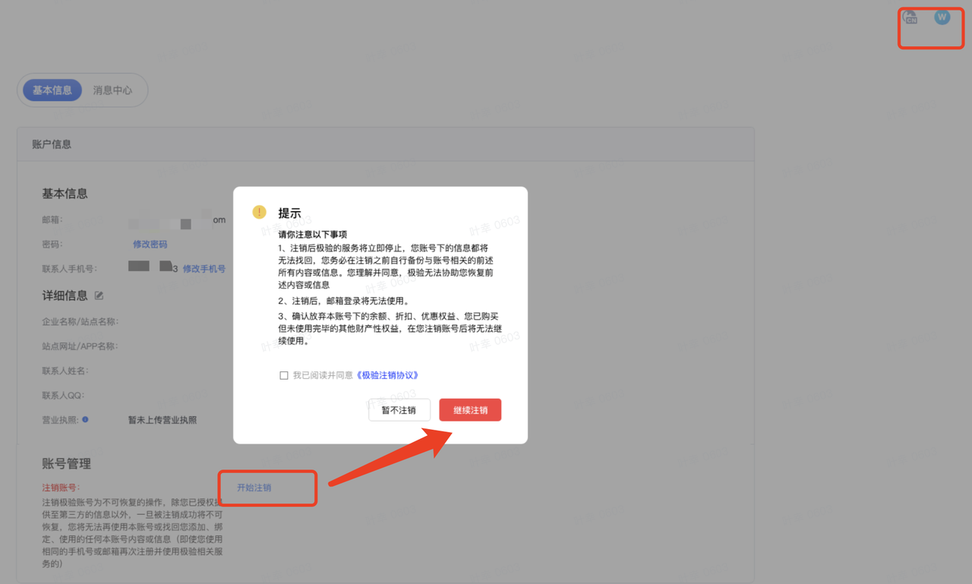Click the 暂未上传营业执照 text

(x=162, y=419)
